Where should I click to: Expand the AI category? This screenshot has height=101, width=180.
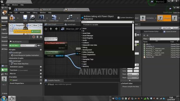point(82,31)
